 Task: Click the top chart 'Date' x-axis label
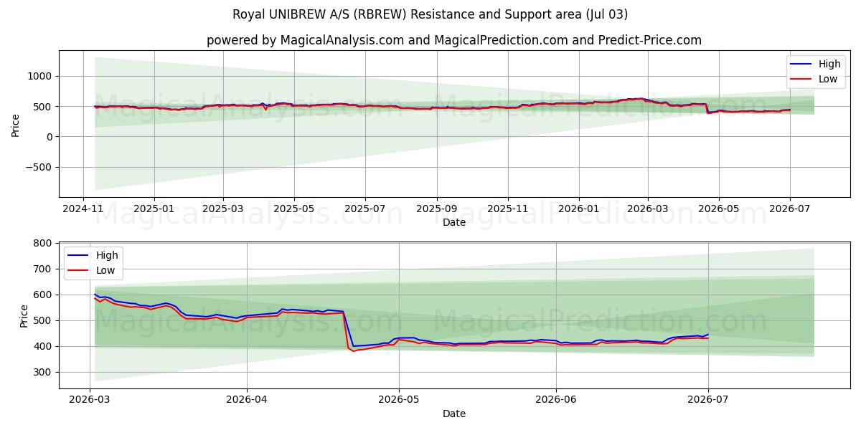pyautogui.click(x=454, y=222)
